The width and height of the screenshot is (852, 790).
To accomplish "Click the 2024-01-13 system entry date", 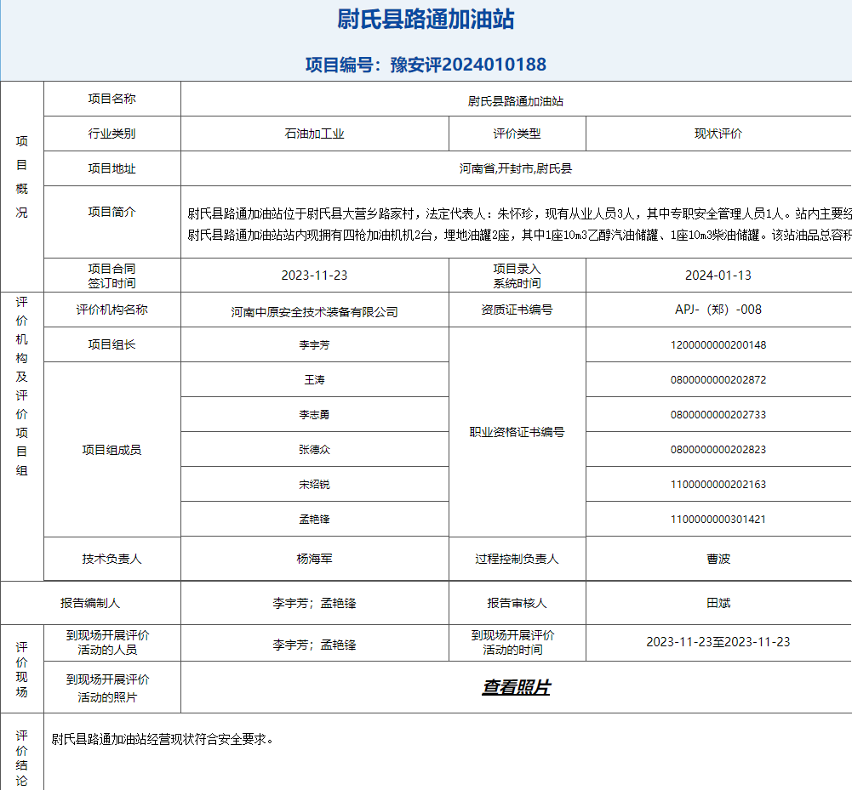I will pyautogui.click(x=718, y=275).
